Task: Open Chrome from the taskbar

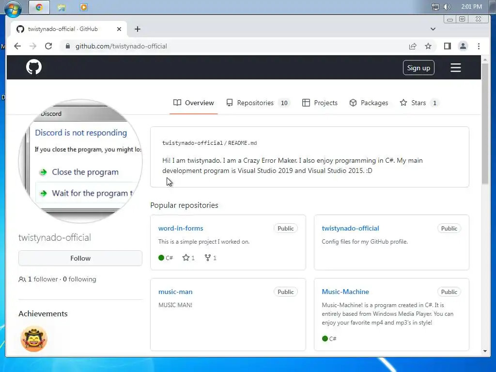Action: tap(39, 7)
